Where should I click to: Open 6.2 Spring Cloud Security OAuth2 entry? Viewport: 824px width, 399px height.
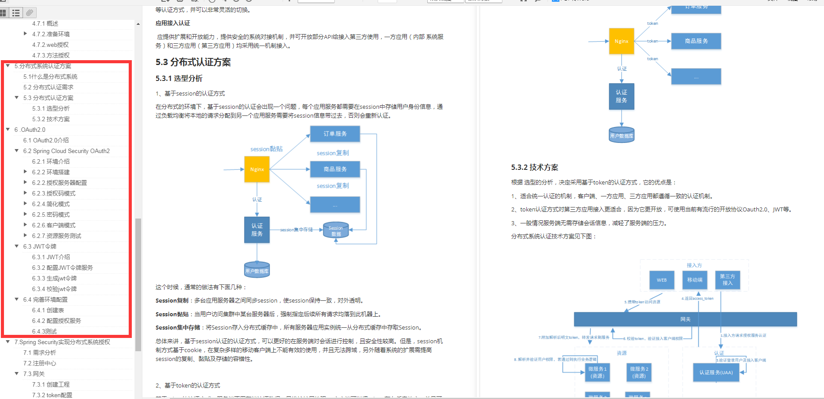[x=66, y=151]
